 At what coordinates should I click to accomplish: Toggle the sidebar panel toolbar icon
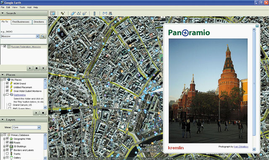tap(53, 13)
